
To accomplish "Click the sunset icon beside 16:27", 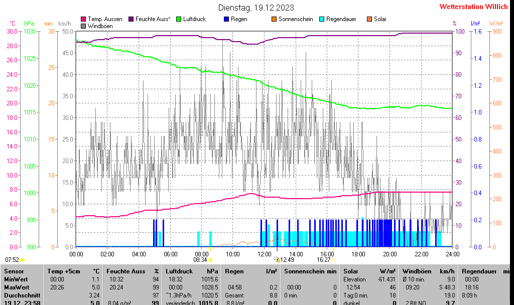I will point(334,260).
